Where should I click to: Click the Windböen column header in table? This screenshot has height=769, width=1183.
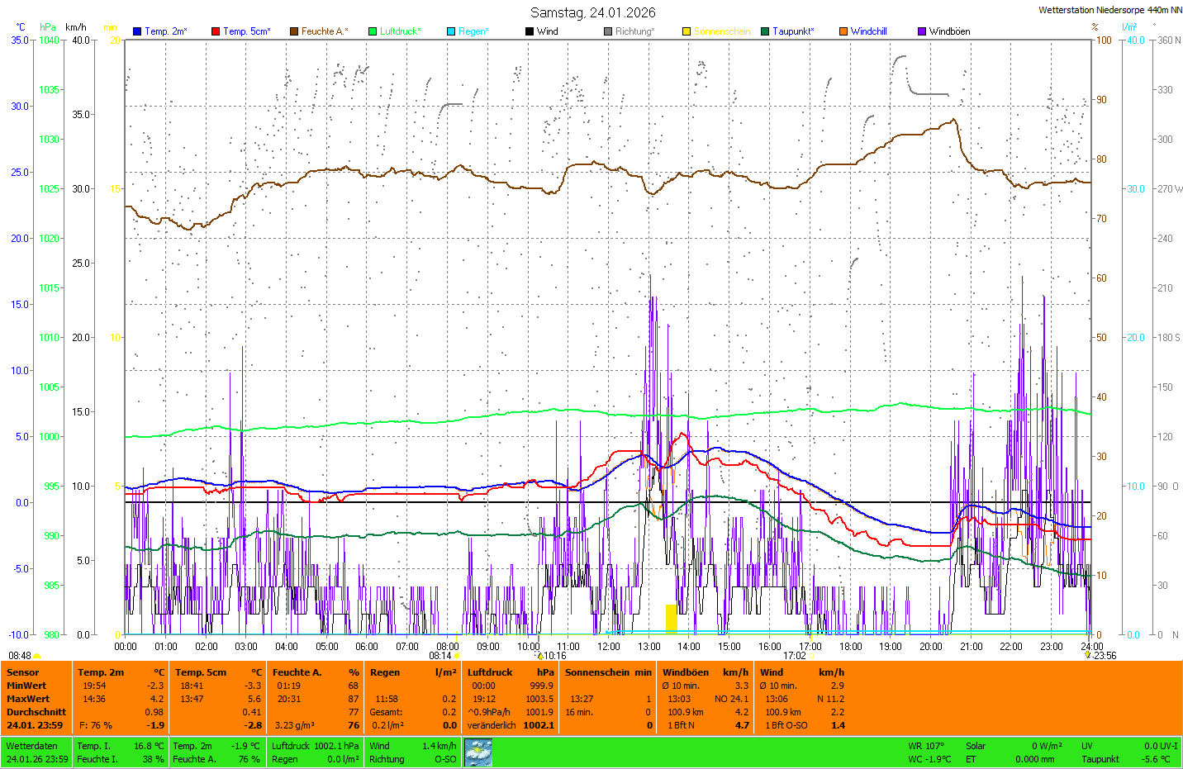pos(686,672)
